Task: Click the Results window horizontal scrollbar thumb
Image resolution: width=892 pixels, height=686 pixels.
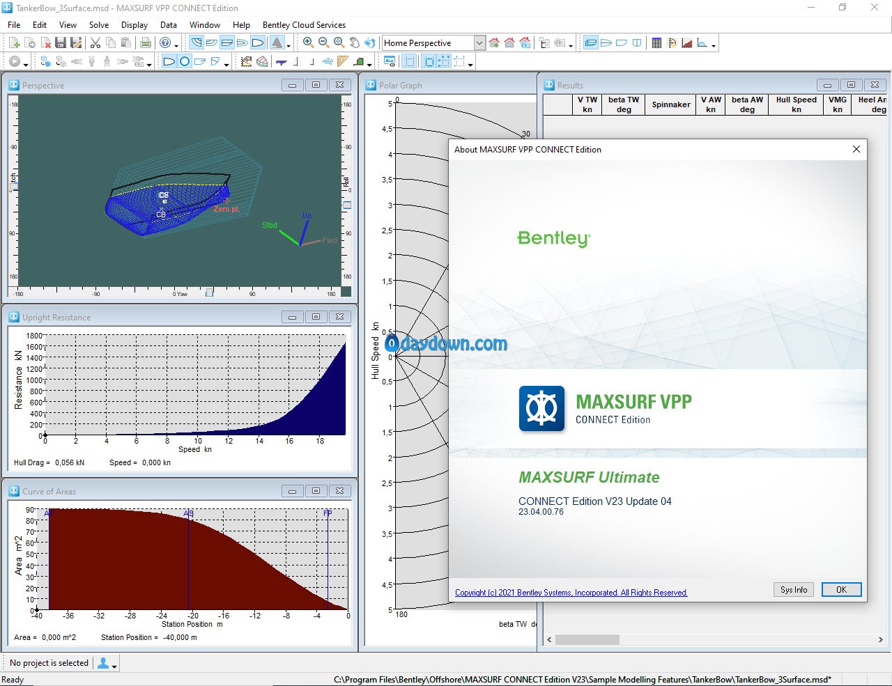Action: click(587, 639)
